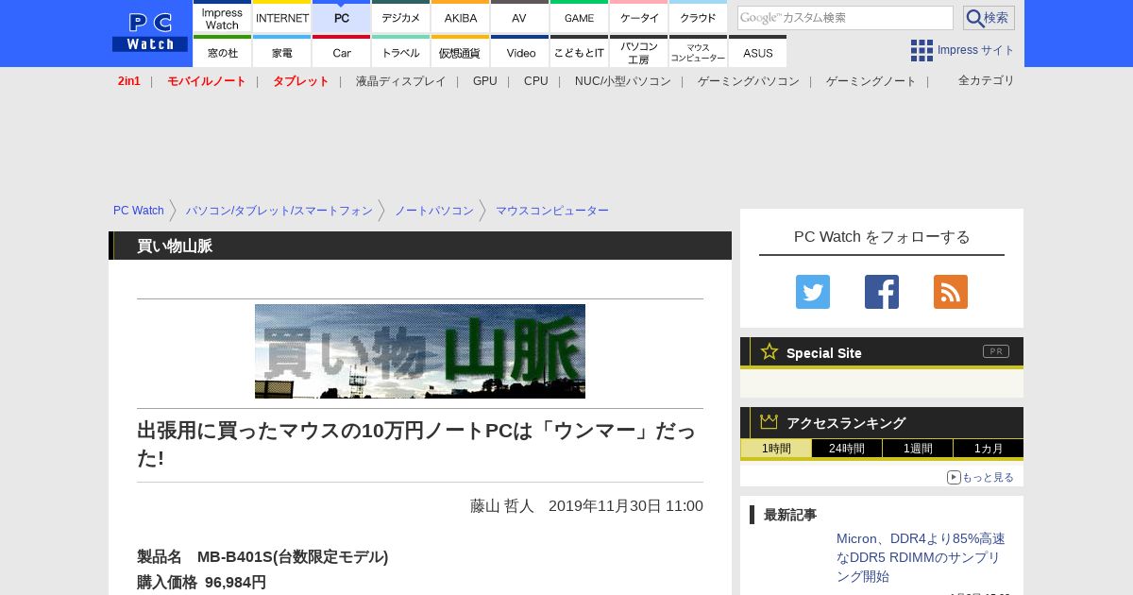Click the ノートパソコン breadcrumb
Image resolution: width=1133 pixels, height=595 pixels.
coord(434,211)
